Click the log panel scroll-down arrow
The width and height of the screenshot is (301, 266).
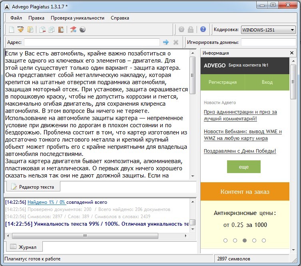point(193,229)
